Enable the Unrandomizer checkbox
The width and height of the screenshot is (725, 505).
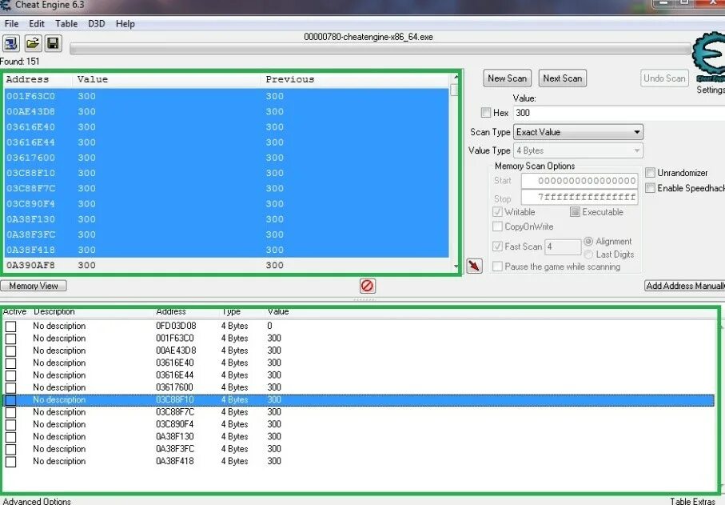650,173
